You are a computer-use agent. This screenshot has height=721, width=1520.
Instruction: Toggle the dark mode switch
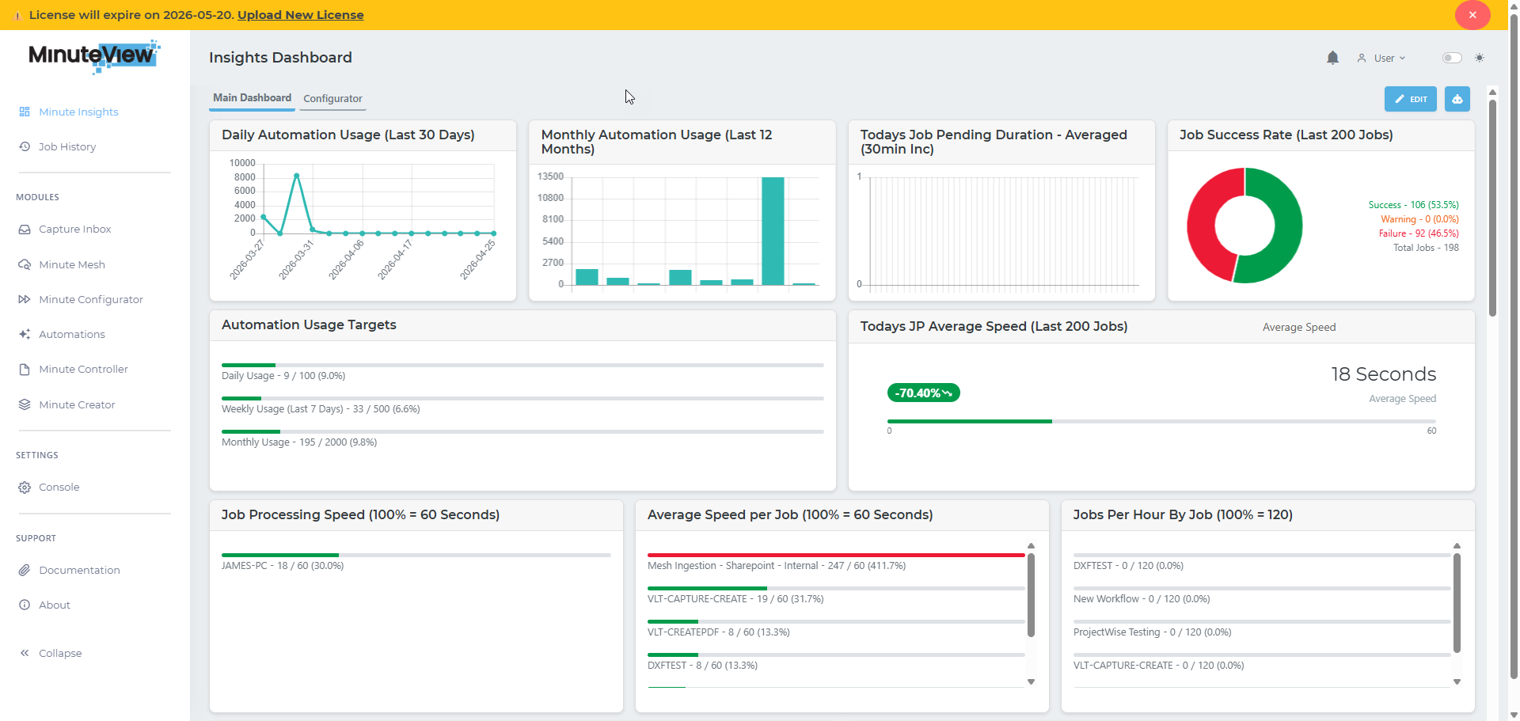pos(1451,58)
